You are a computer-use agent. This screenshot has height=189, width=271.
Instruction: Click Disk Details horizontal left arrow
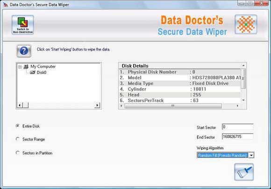121,106
